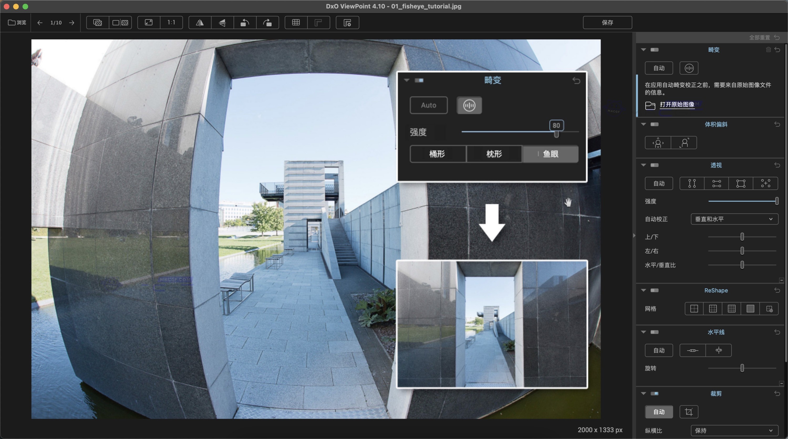Toggle the grid overlay icon
Screen dimensions: 788x439
[x=296, y=23]
